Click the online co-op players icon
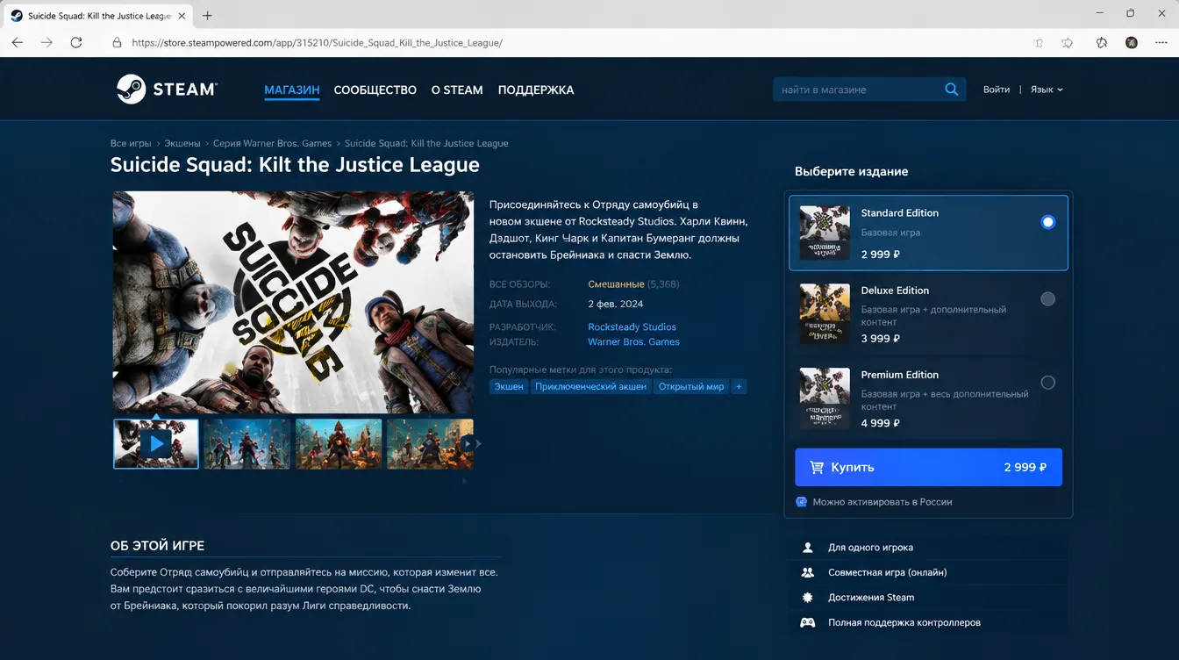Viewport: 1179px width, 660px height. pos(808,572)
